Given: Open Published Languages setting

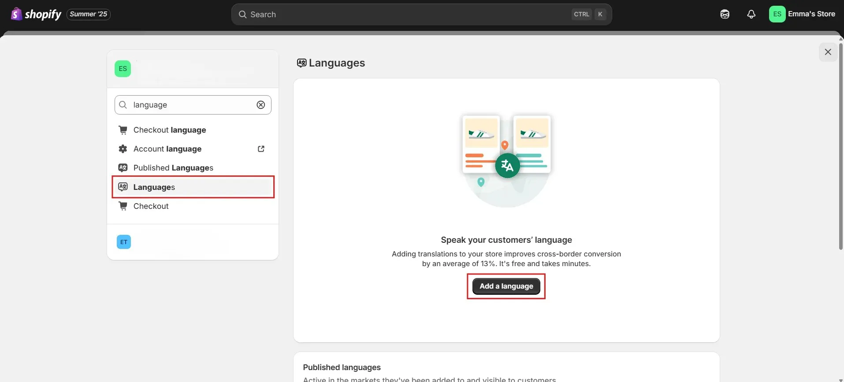Looking at the screenshot, I should [193, 168].
